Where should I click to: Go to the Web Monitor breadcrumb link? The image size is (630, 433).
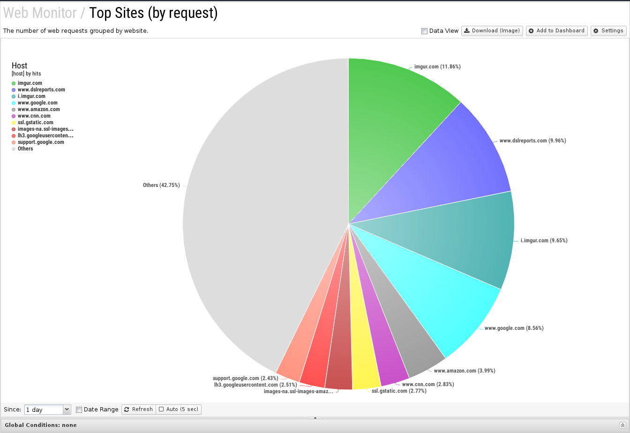tap(40, 13)
